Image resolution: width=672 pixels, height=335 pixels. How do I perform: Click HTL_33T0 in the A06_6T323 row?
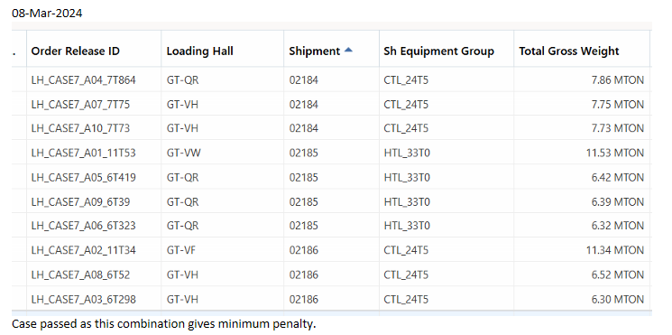407,226
